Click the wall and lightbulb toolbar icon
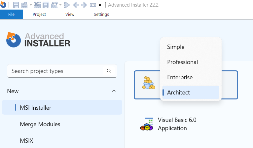 pos(54,5)
